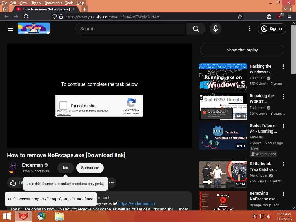Go back with browser back arrow

click(6, 16)
